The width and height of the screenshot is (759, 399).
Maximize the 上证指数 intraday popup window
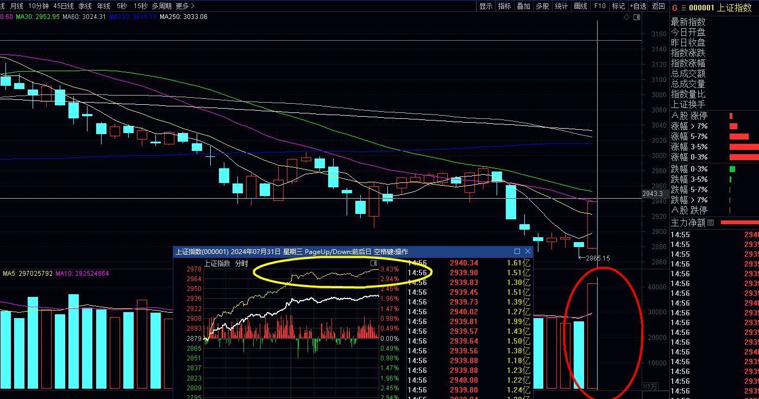tap(517, 251)
